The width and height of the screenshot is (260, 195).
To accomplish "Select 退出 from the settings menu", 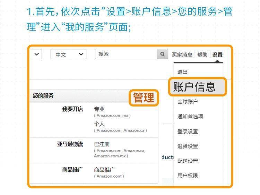I will [x=183, y=72].
